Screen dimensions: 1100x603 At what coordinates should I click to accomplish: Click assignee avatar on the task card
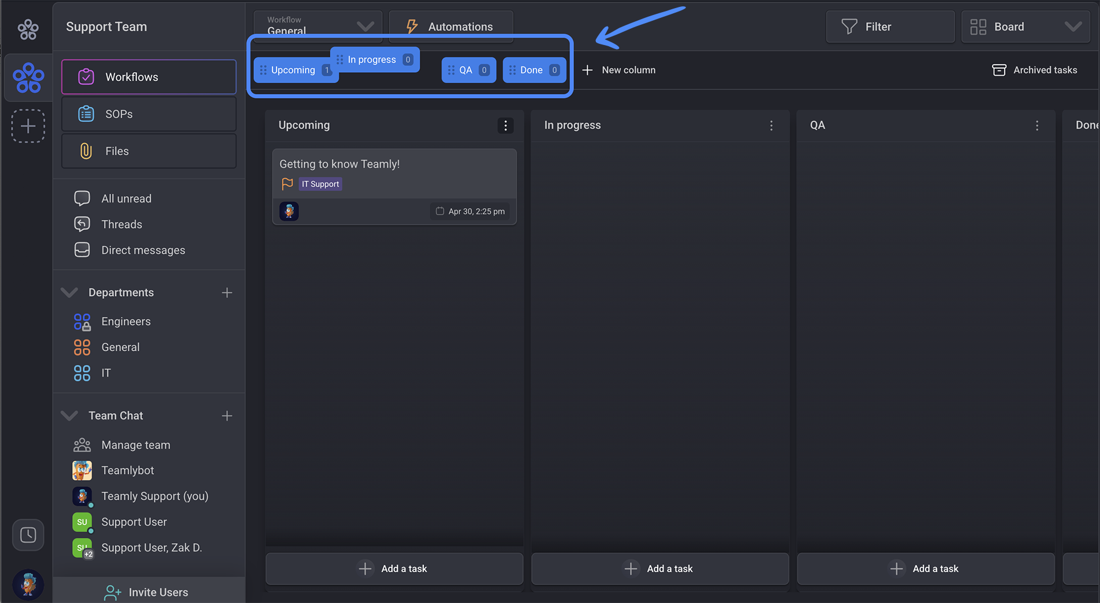(289, 211)
